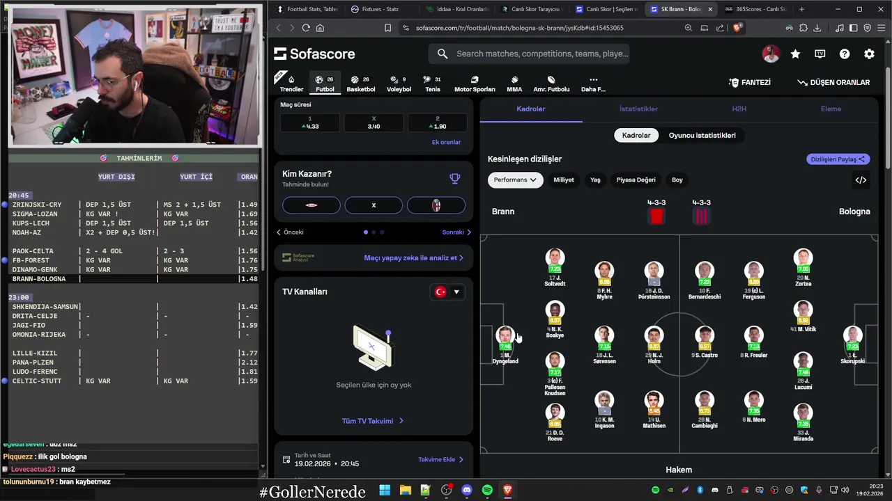Go to Önceki slide
892x501 pixels.
[290, 232]
